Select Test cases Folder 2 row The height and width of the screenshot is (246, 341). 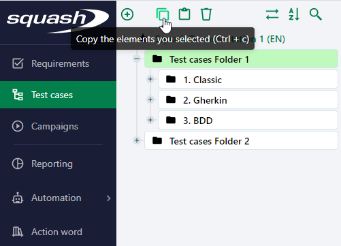click(x=241, y=140)
